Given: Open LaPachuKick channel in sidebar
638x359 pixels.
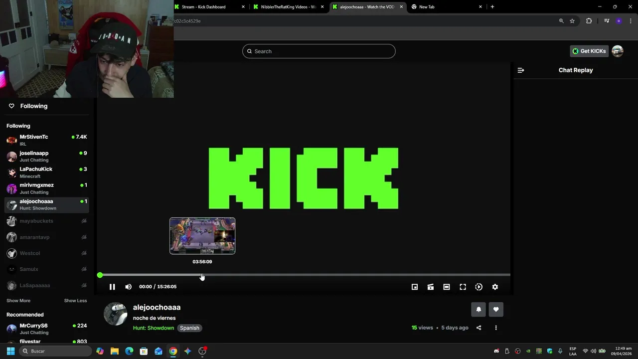Looking at the screenshot, I should 47,173.
